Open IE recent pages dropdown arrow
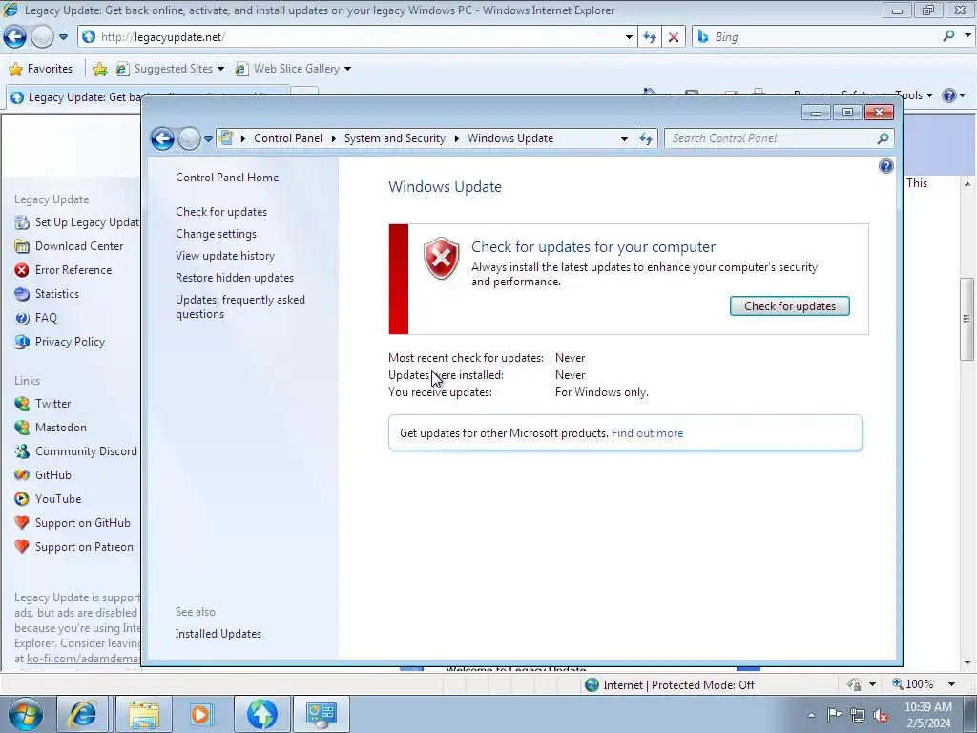 pyautogui.click(x=63, y=37)
